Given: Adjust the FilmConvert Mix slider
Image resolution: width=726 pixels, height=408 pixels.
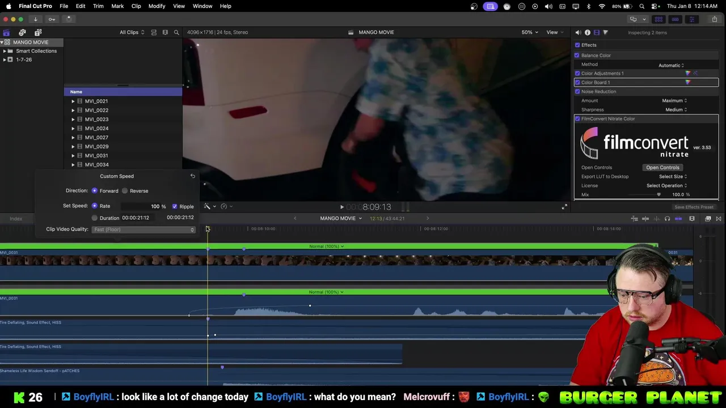Looking at the screenshot, I should [659, 195].
